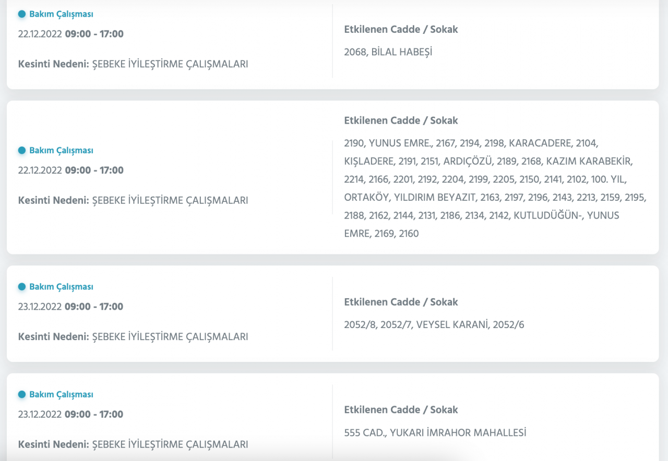The width and height of the screenshot is (668, 461).
Task: Click the 2052/8, 2052/7, Veysel Karani street text
Action: click(434, 325)
